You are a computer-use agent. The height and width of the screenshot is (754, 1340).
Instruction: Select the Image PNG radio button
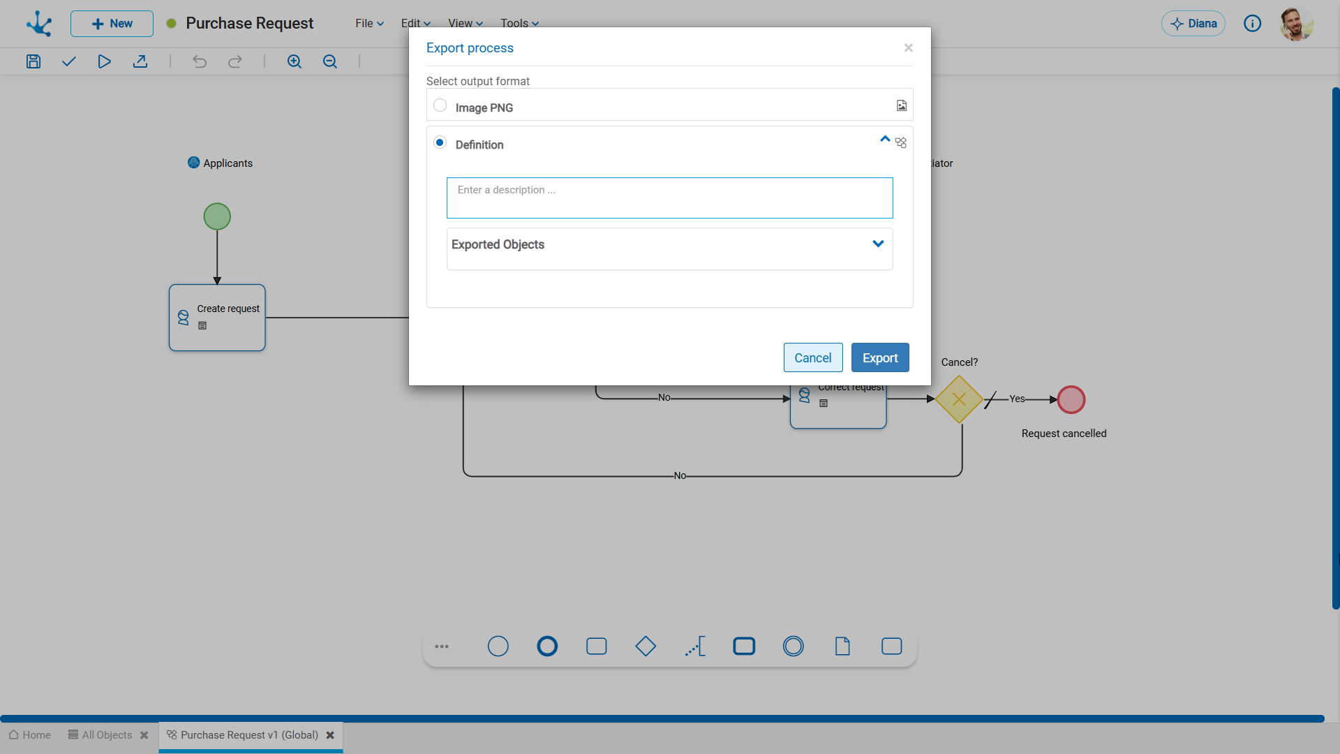click(440, 105)
